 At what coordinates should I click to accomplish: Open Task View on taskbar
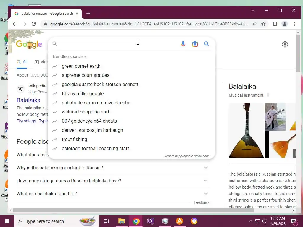pos(107,221)
